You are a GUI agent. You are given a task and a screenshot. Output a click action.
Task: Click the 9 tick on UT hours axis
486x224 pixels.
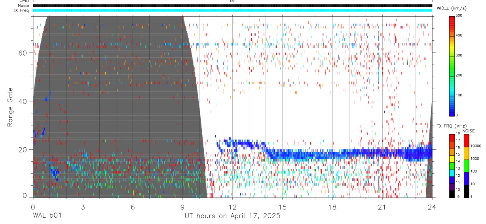[x=182, y=207]
